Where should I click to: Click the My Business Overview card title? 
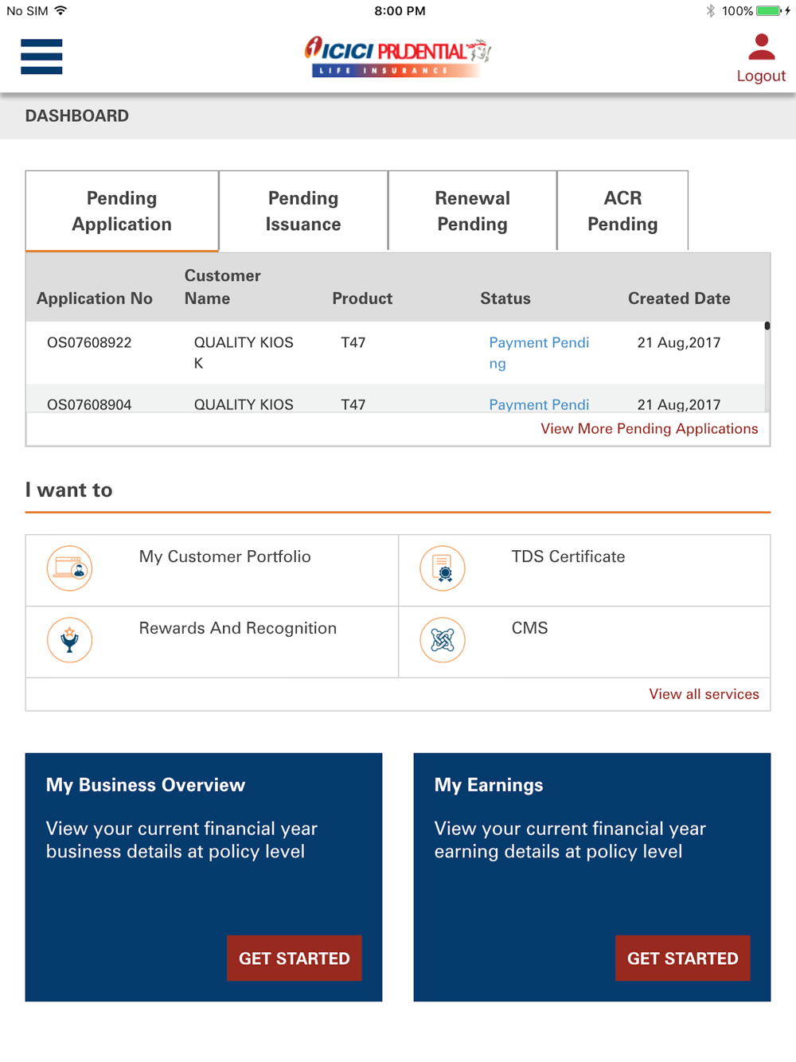point(146,785)
